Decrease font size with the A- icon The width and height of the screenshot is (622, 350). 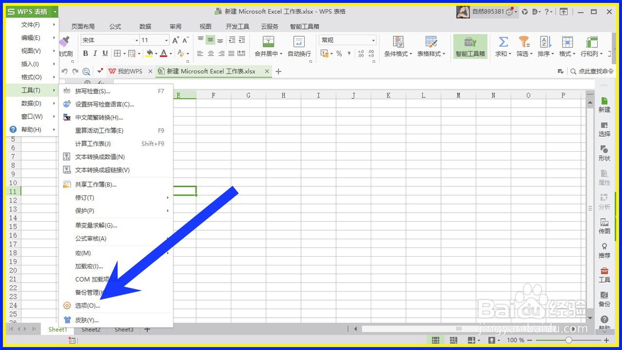click(185, 40)
